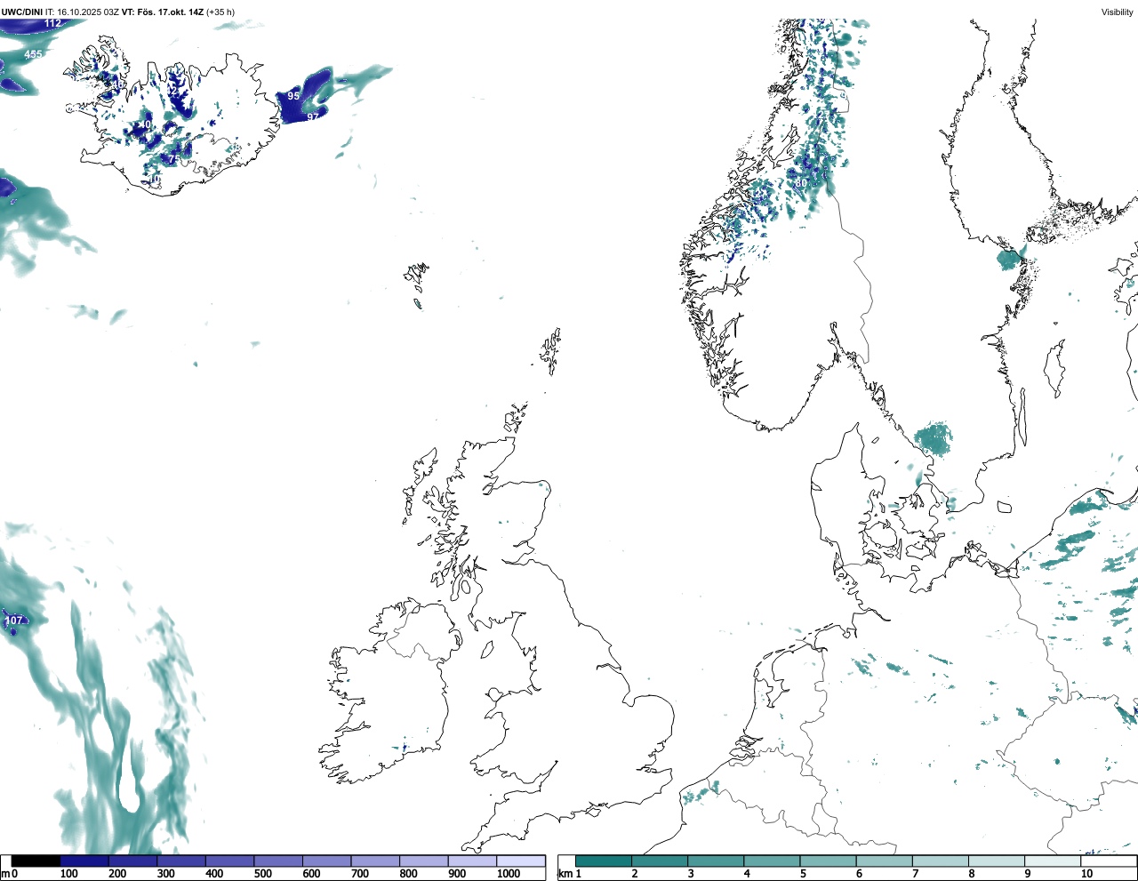Screen dimensions: 1138x881
Task: Click the '455' visibility value on map
Action: click(33, 54)
